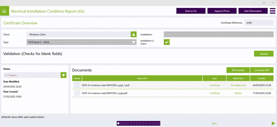277x127 pixels.
Task: Click Certificate type in uyigh_1.pdf row
Action: point(215,85)
